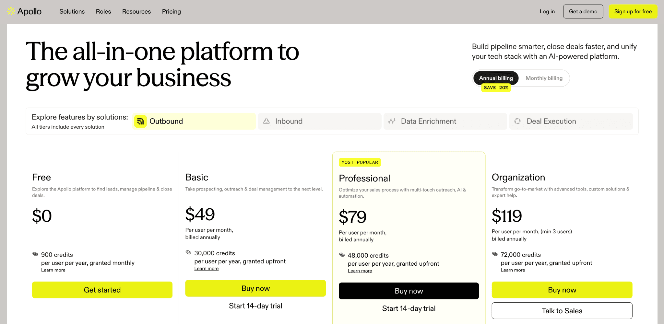Click the Outbound solution icon

point(140,121)
